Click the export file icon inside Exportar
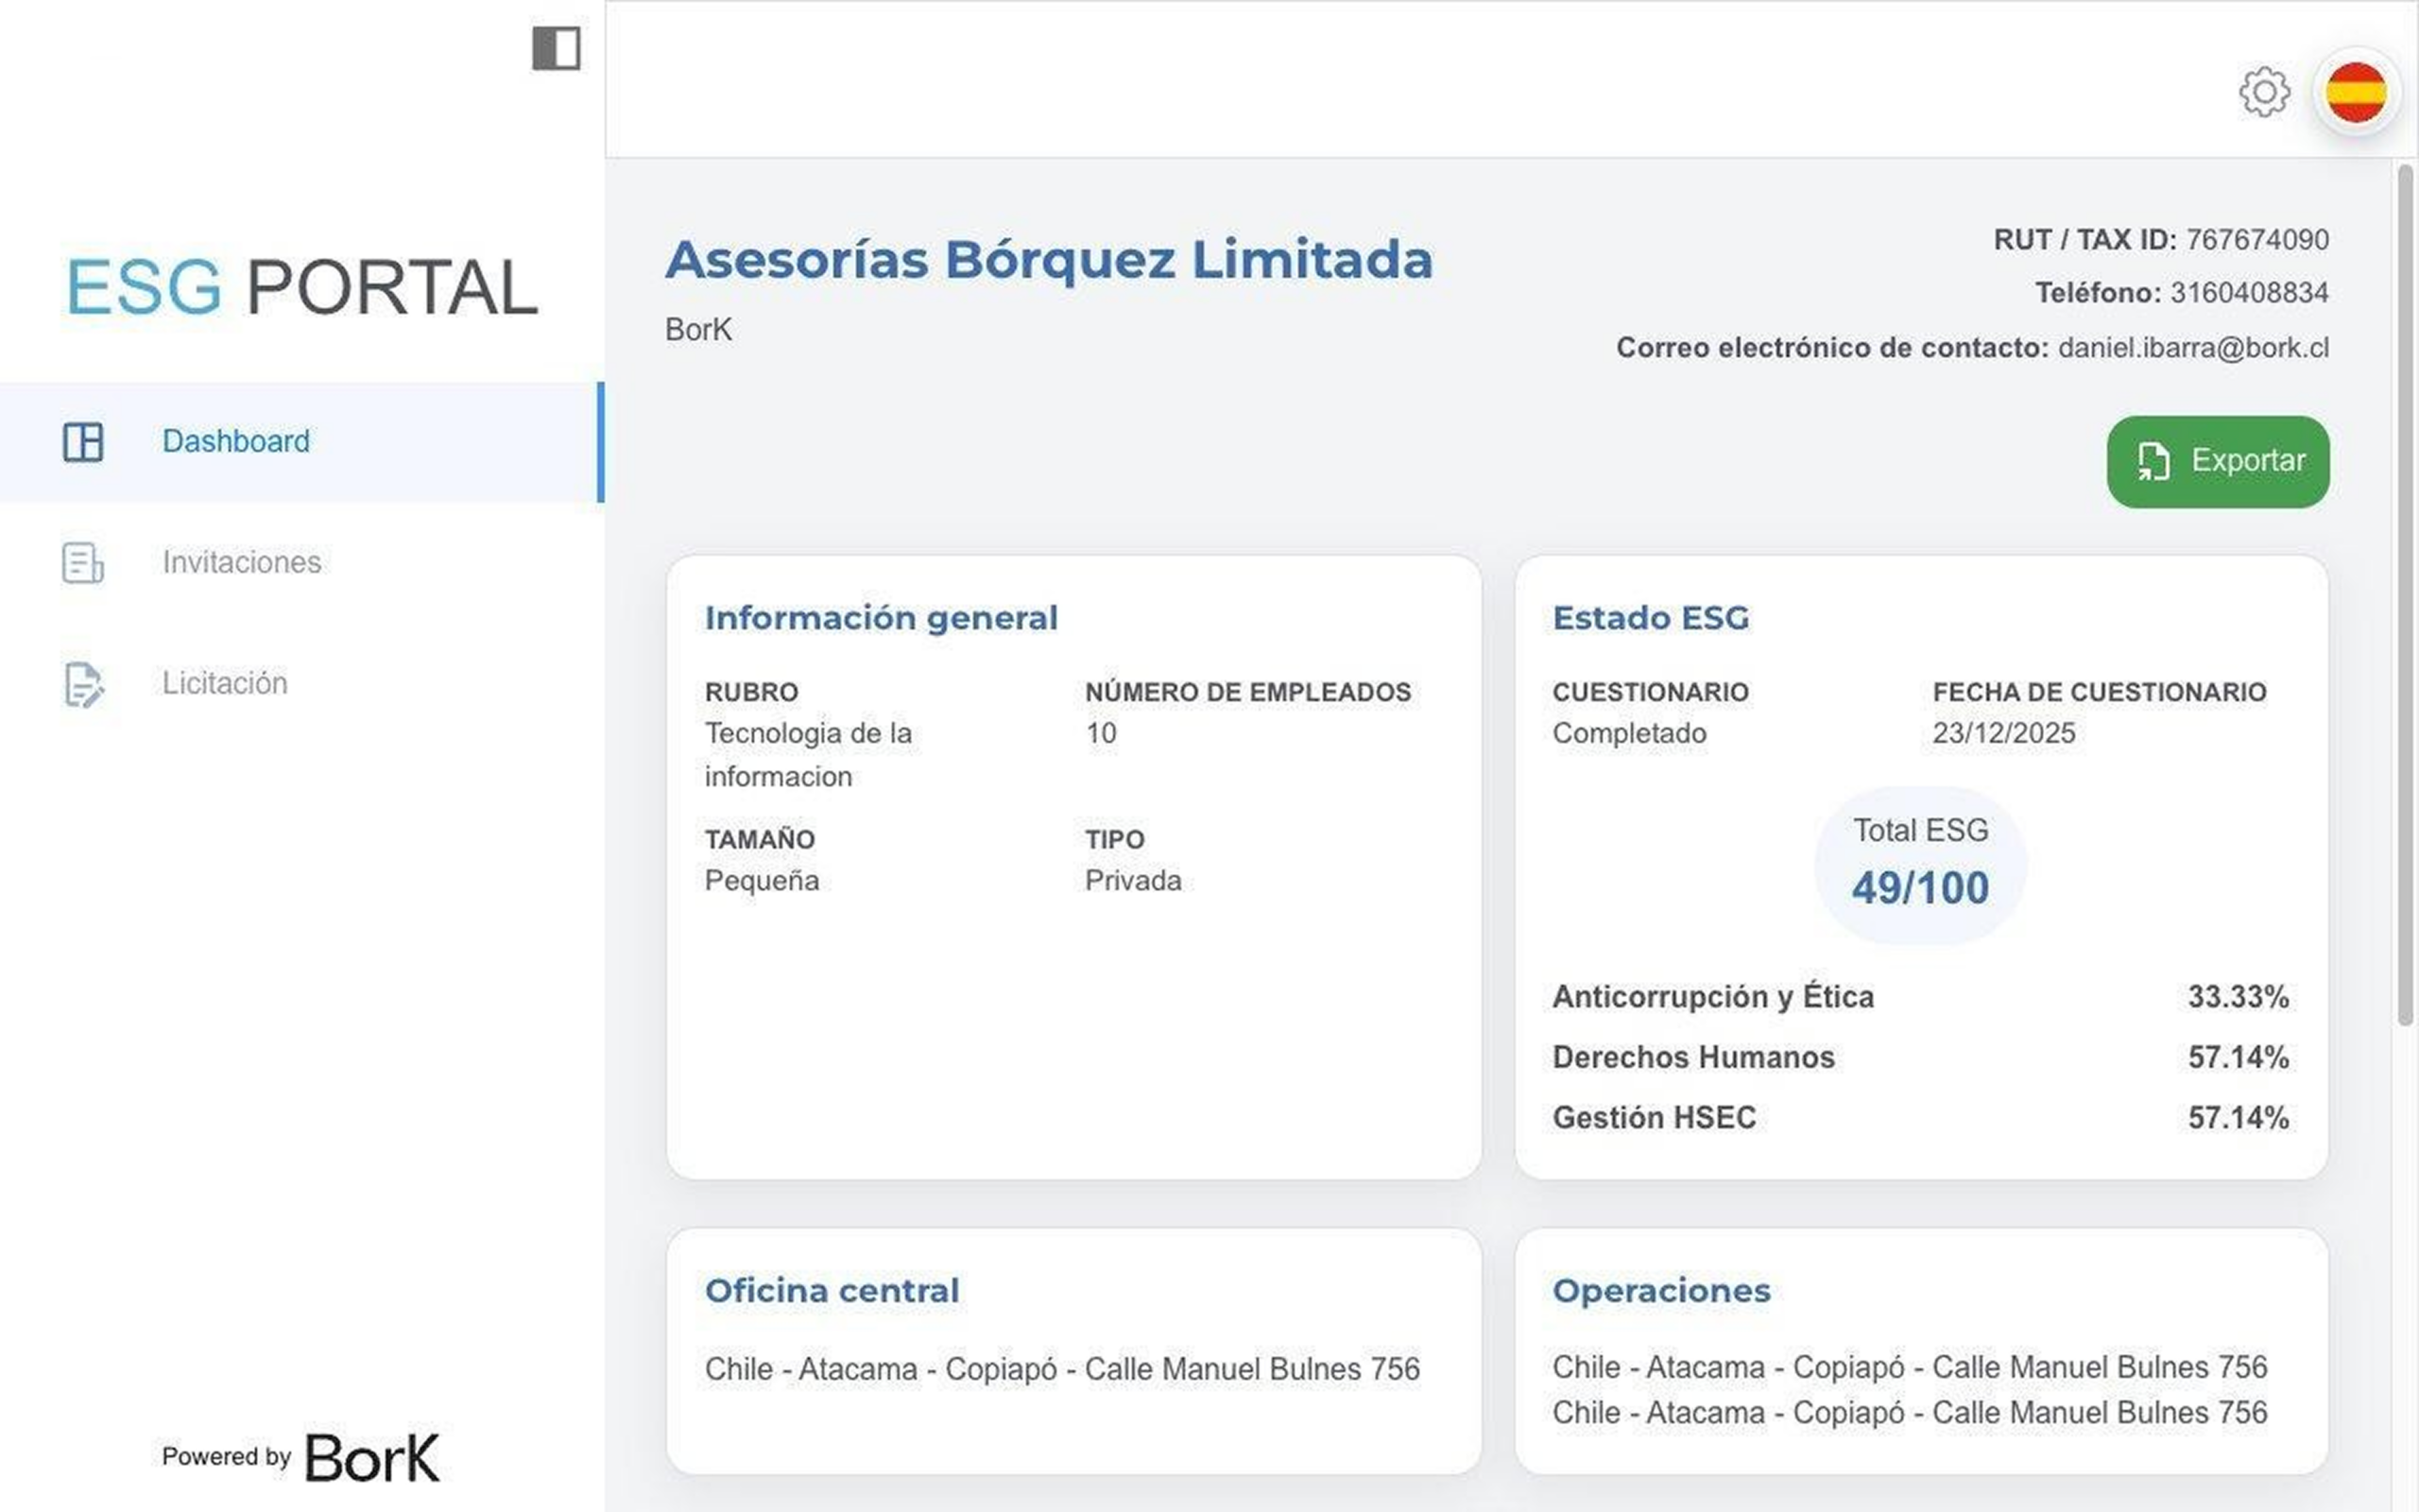 (x=2153, y=462)
